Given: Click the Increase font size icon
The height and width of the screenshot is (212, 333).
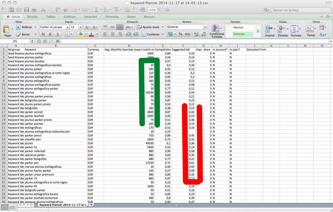Looking at the screenshot, I should [x=87, y=27].
